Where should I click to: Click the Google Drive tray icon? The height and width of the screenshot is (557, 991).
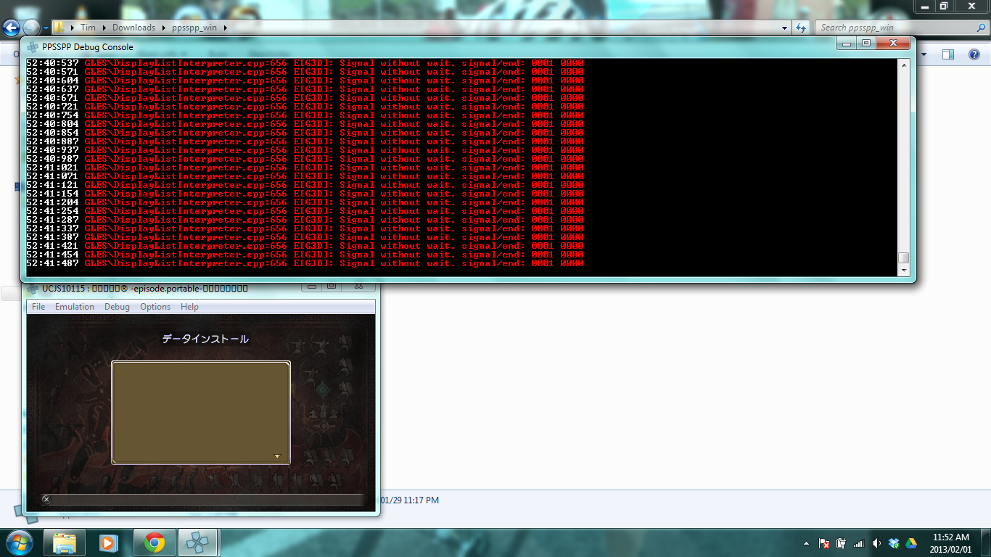click(910, 543)
